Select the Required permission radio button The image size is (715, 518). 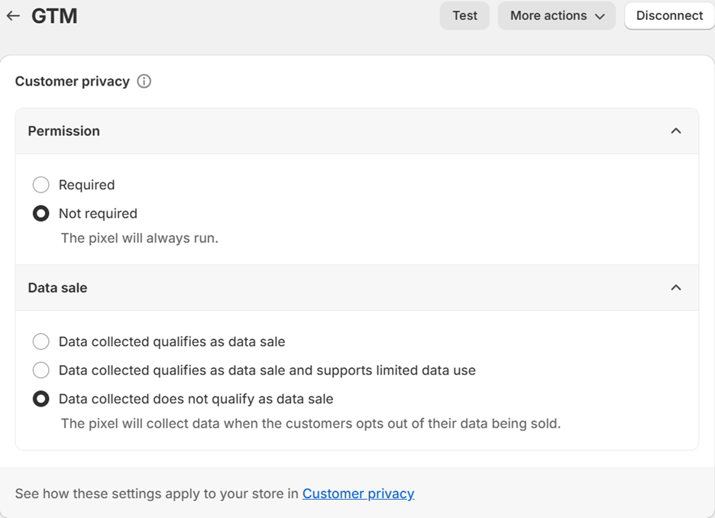pos(41,184)
